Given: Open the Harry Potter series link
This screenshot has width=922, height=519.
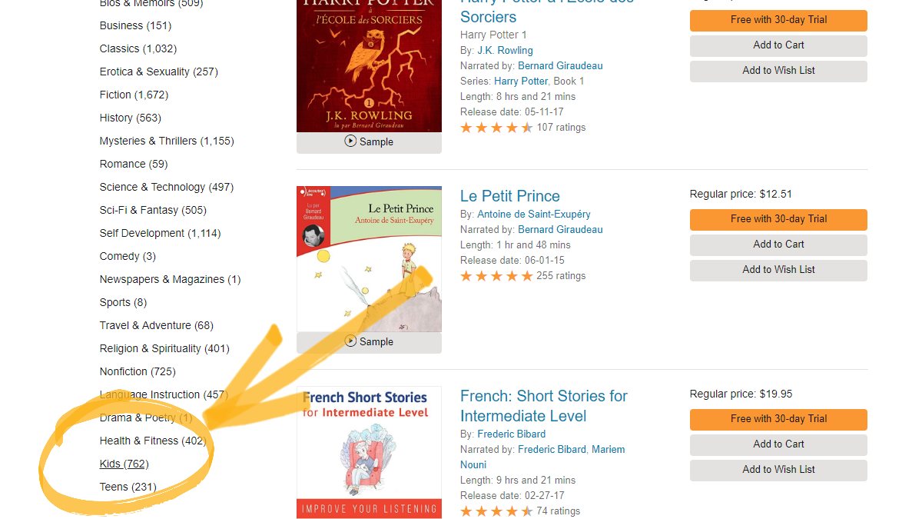Looking at the screenshot, I should [521, 81].
